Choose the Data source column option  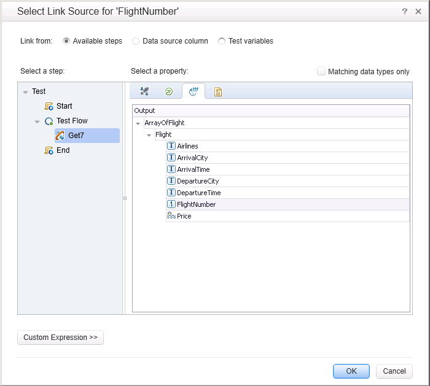[136, 41]
